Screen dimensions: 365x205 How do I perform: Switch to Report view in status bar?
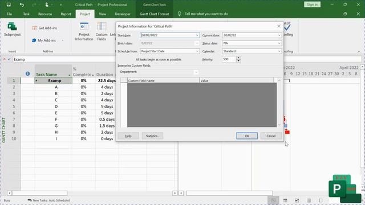pyautogui.click(x=321, y=200)
